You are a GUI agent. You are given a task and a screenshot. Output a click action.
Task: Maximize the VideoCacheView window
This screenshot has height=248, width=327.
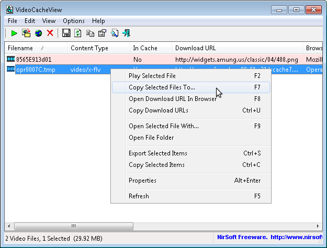tap(296, 10)
